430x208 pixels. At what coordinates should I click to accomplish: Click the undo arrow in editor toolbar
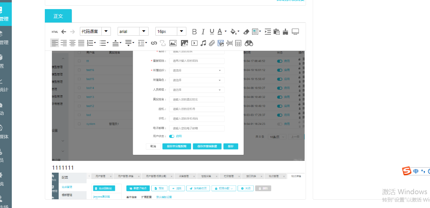[x=64, y=32]
